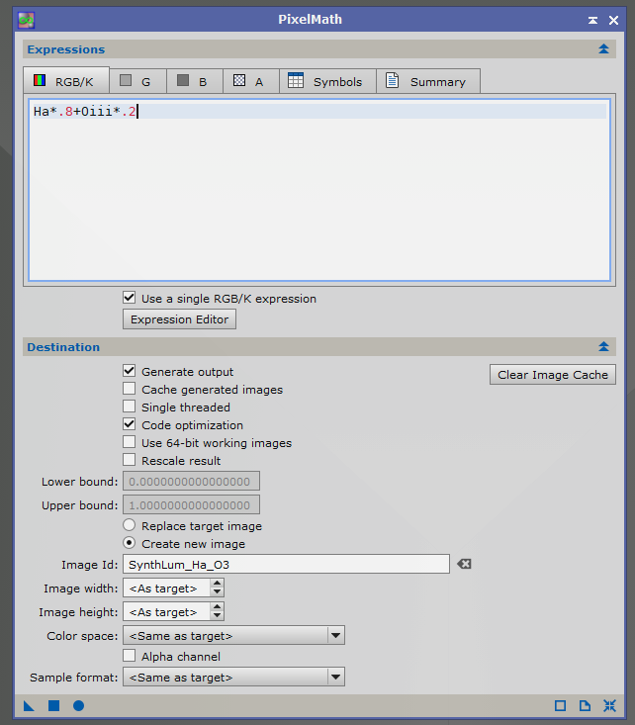Viewport: 635px width, 725px height.
Task: Click Clear Image Cache button
Action: pos(553,375)
